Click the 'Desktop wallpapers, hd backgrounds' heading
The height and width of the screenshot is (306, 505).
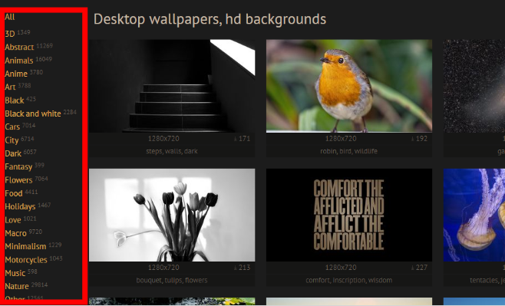(210, 19)
